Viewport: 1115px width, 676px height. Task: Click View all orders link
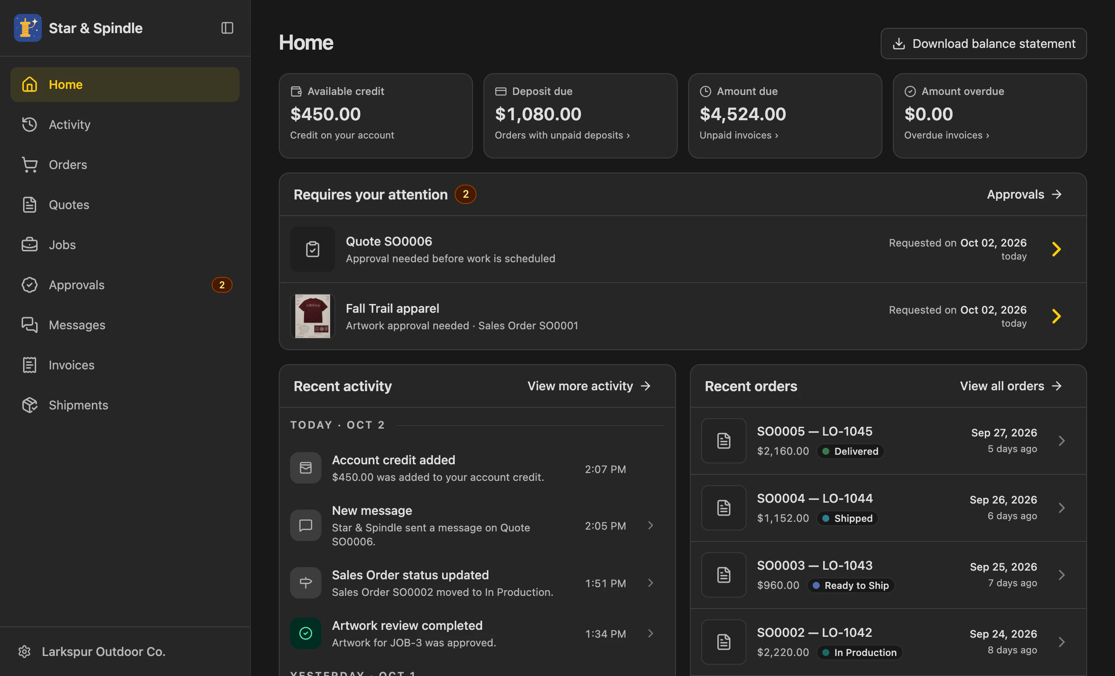(x=1010, y=386)
